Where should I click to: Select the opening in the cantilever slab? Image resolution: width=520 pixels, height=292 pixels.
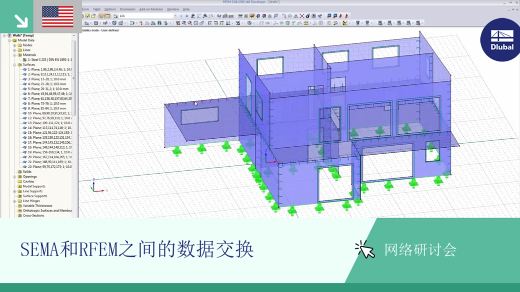point(199,116)
